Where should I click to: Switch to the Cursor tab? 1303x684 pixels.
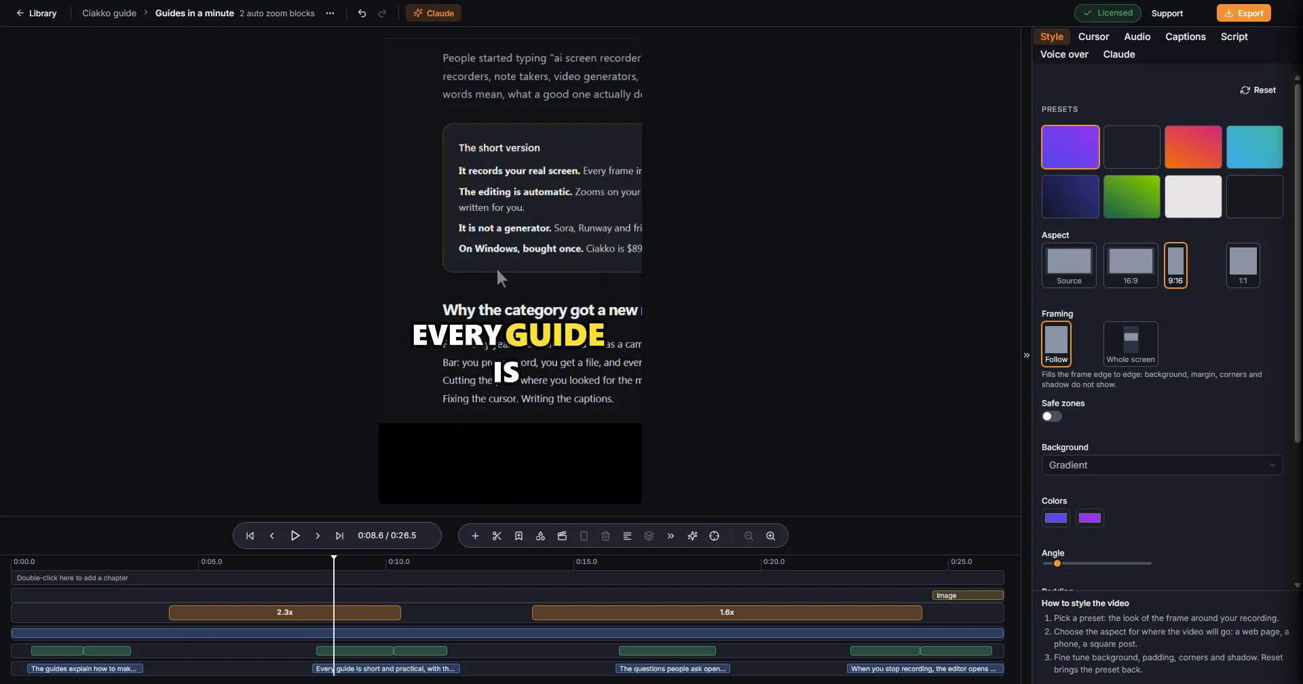coord(1093,37)
